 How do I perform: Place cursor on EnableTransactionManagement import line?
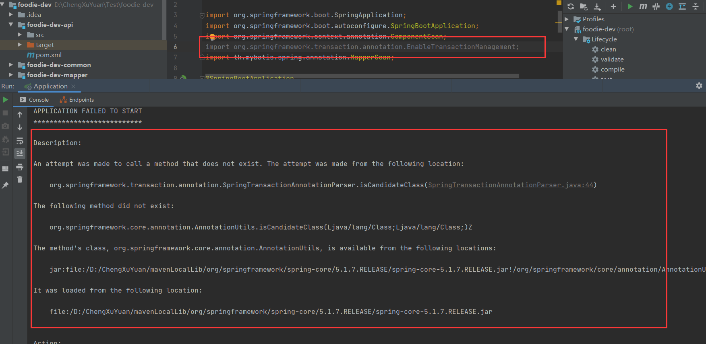(362, 47)
